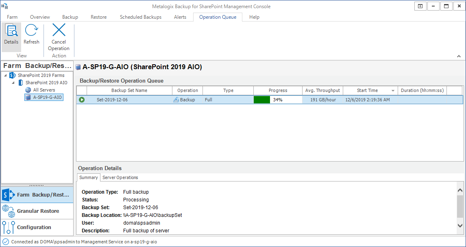Switch to the Server Operations tab
The width and height of the screenshot is (466, 247).
coord(120,177)
